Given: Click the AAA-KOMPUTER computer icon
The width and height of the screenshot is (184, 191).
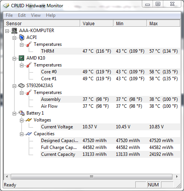Looking at the screenshot, I should point(15,31).
